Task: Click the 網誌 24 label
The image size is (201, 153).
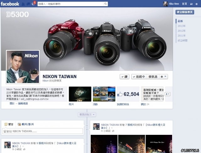Action: pos(145,104)
